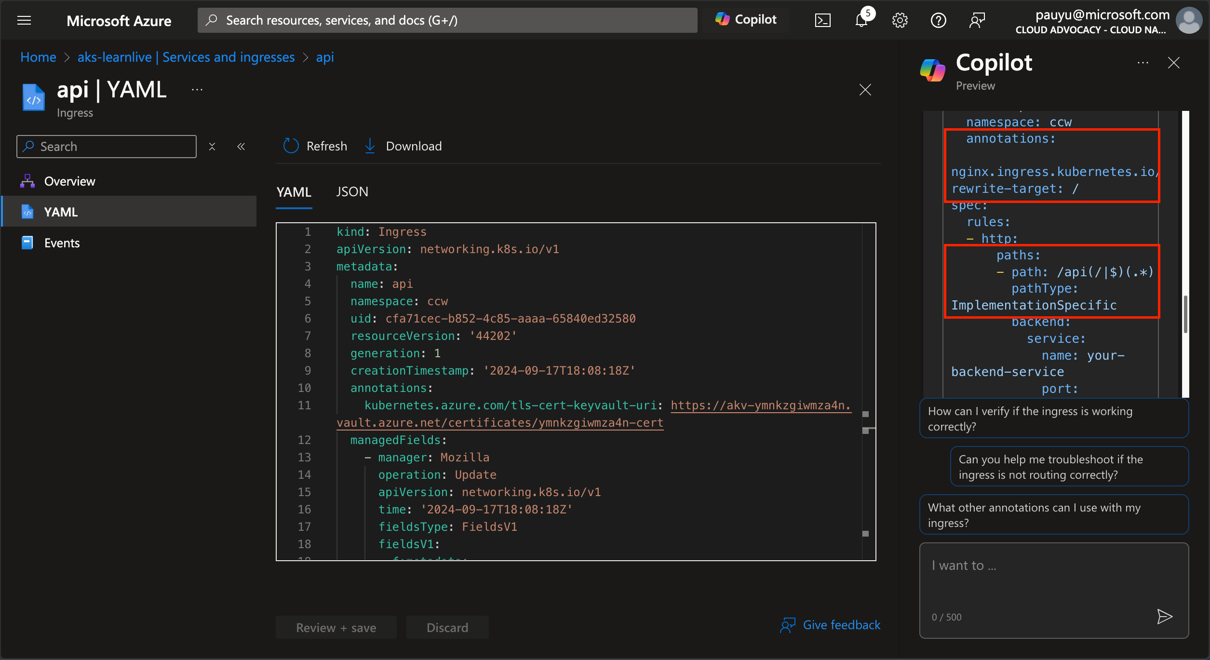Viewport: 1210px width, 660px height.
Task: Click the Download icon for YAML file
Action: pyautogui.click(x=370, y=146)
